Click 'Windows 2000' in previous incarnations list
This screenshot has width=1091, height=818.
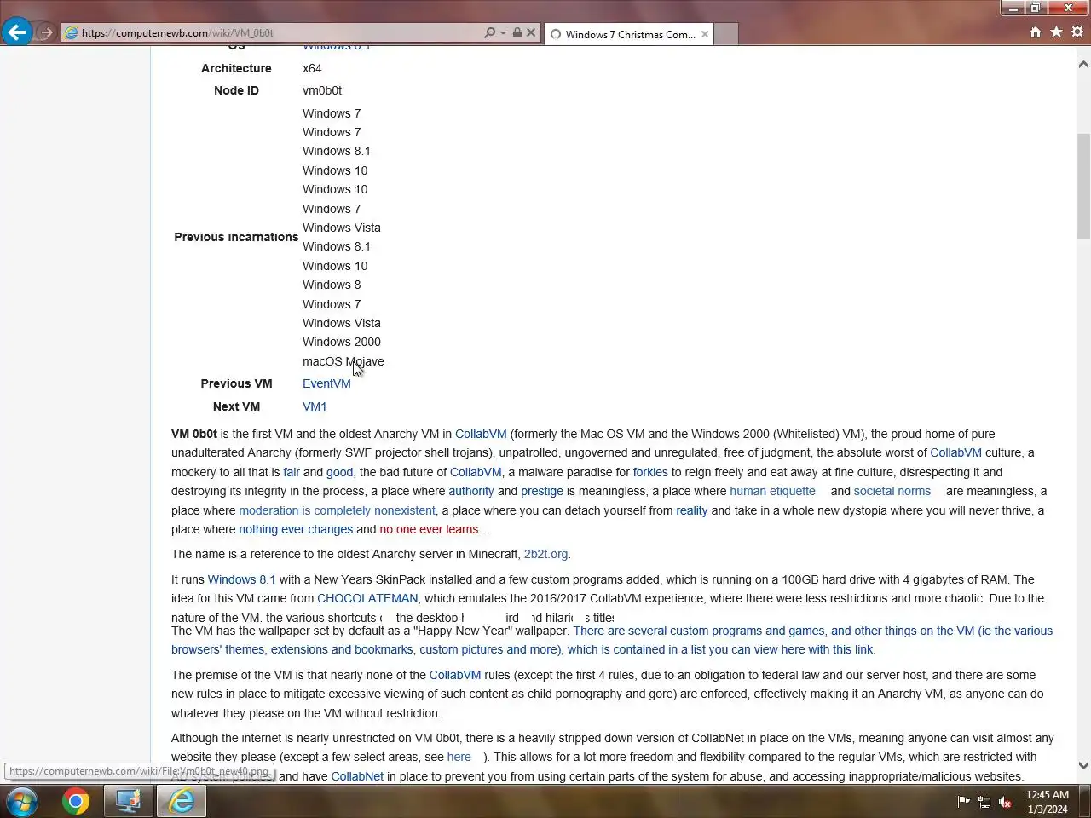coord(342,342)
